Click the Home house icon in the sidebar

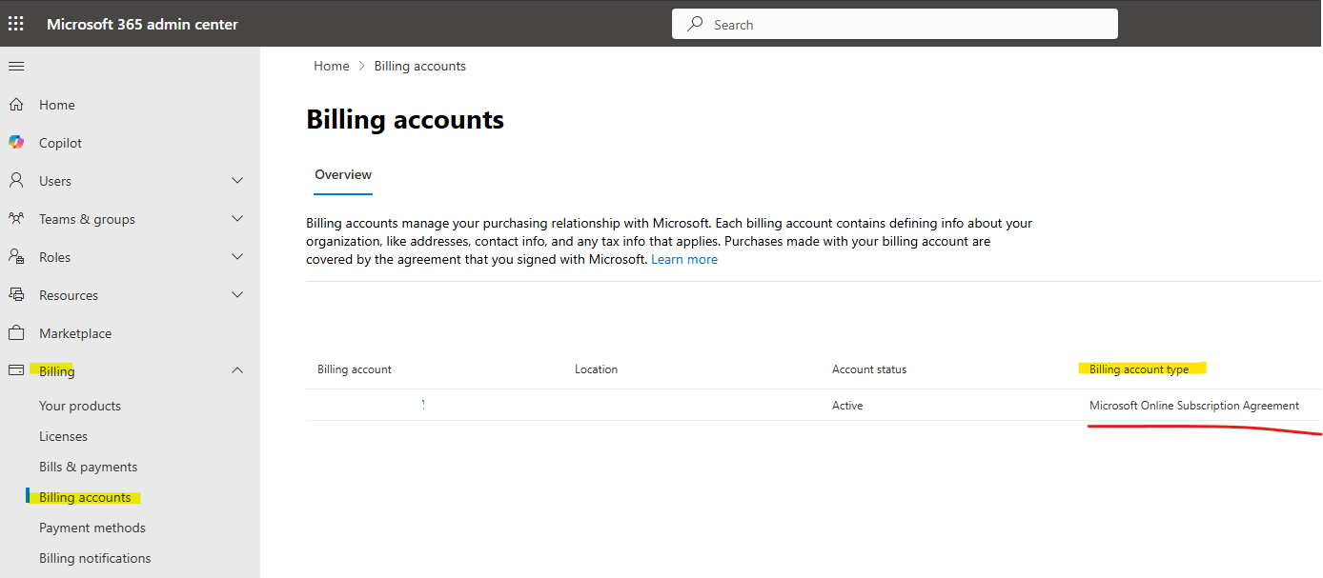[16, 105]
